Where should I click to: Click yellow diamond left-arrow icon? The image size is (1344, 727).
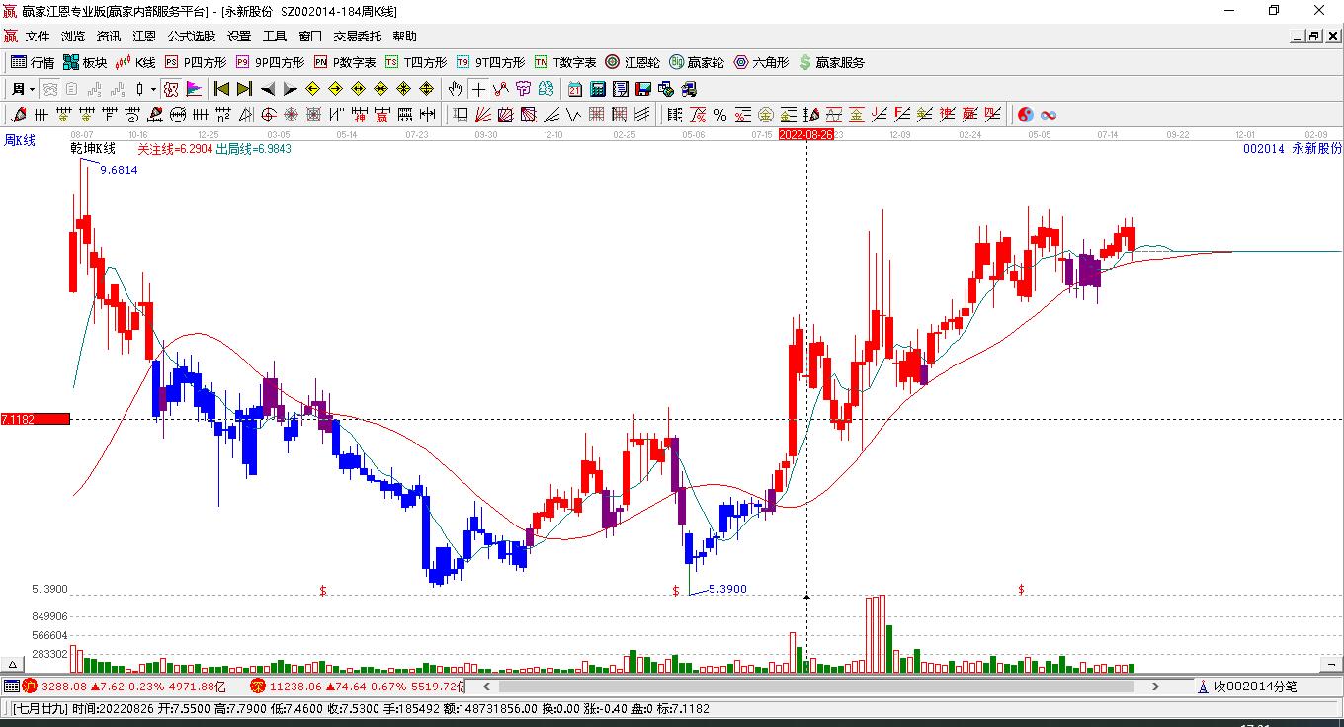click(312, 89)
